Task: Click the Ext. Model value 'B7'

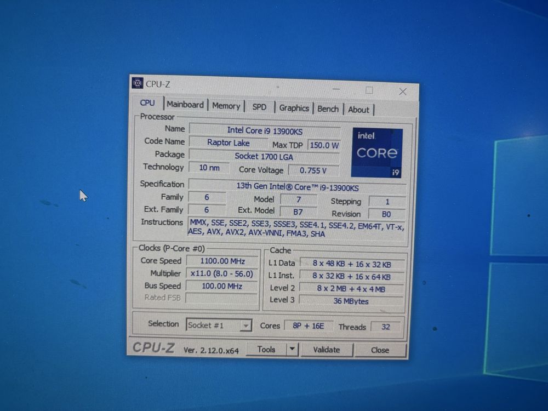Action: 298,212
